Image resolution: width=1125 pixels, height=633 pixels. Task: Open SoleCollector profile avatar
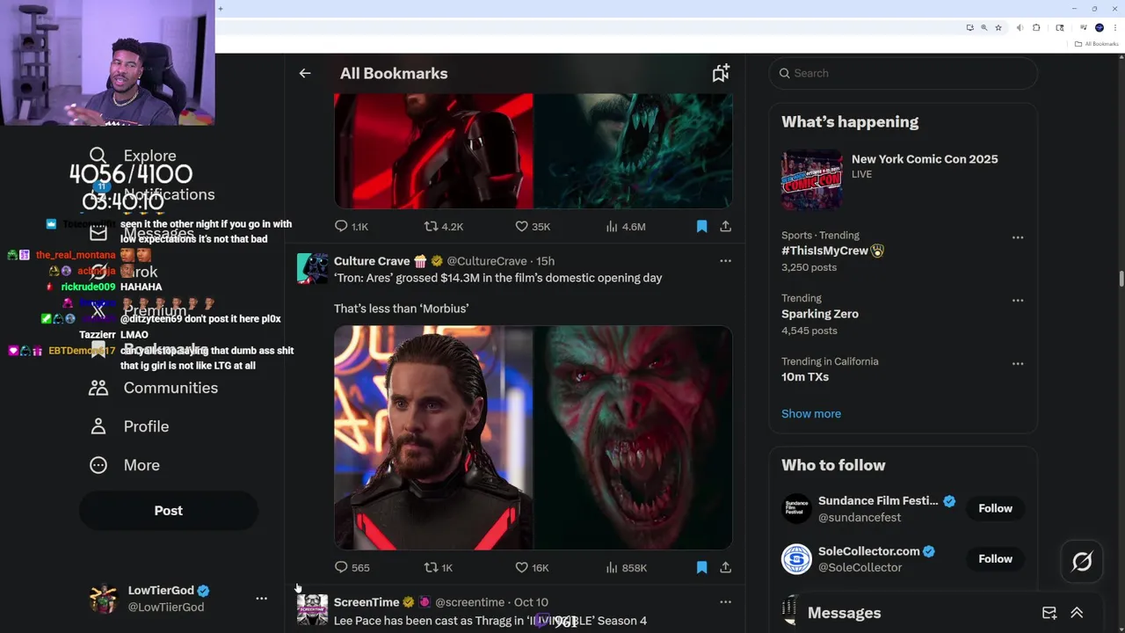(797, 559)
